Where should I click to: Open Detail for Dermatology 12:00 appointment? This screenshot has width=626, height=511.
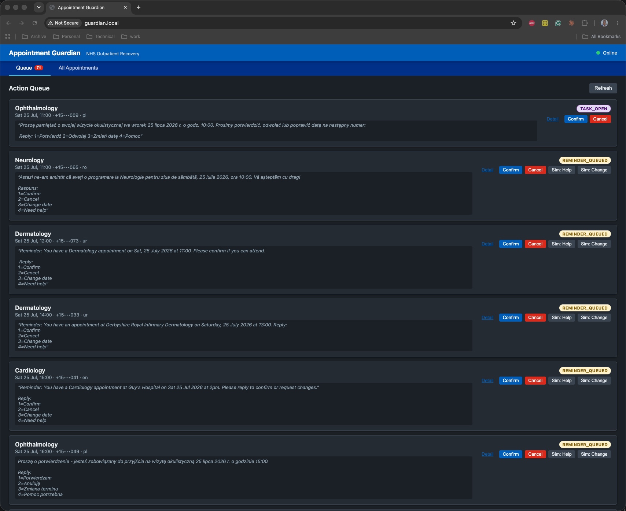pos(487,244)
